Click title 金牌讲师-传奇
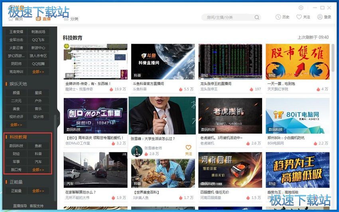Viewport: 339px width, 212px height. tap(88, 84)
